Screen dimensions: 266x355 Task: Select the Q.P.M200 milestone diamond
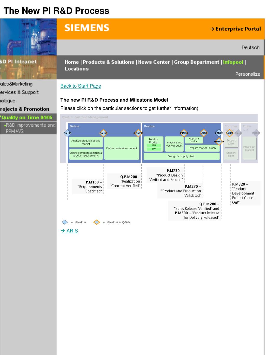(138, 133)
